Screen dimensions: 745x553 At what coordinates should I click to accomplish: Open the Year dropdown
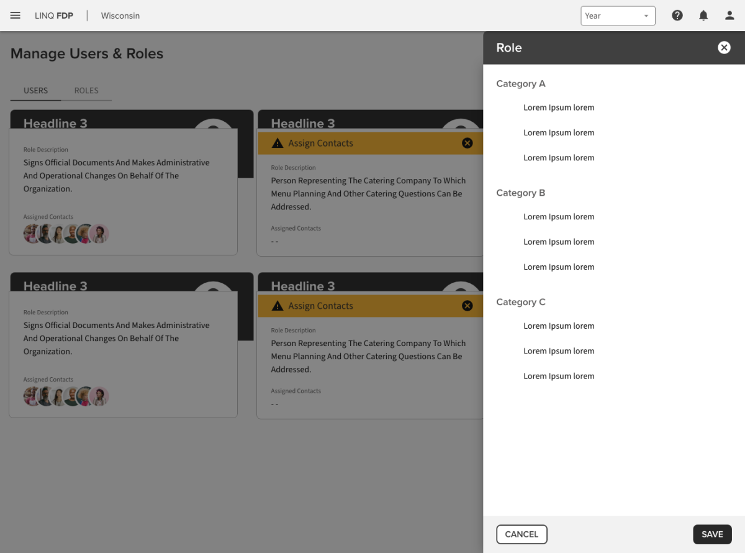(x=617, y=16)
